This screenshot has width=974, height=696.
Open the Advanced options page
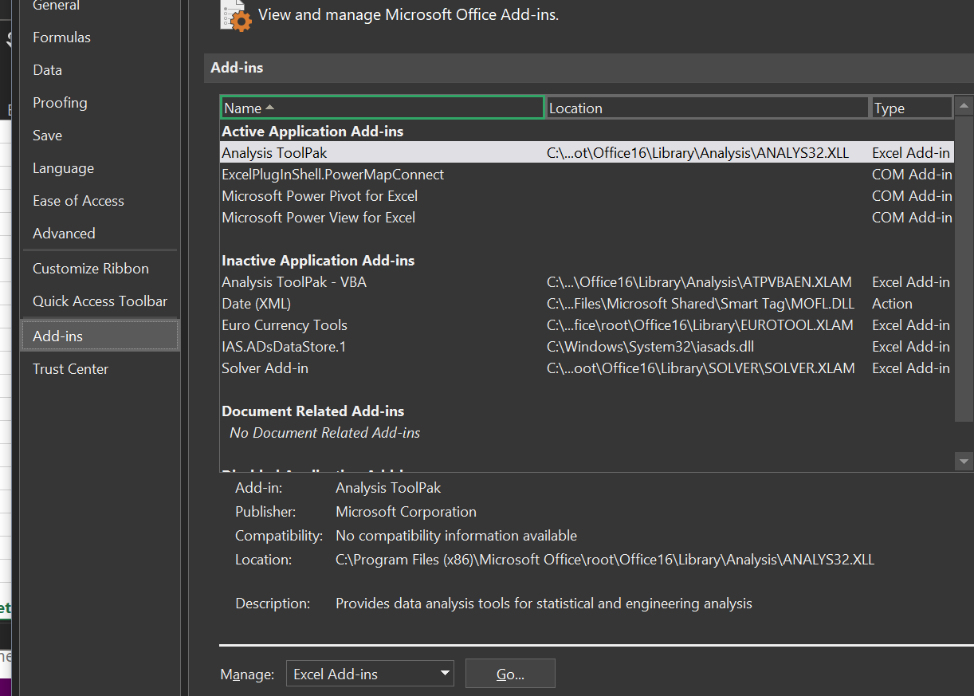click(x=64, y=233)
